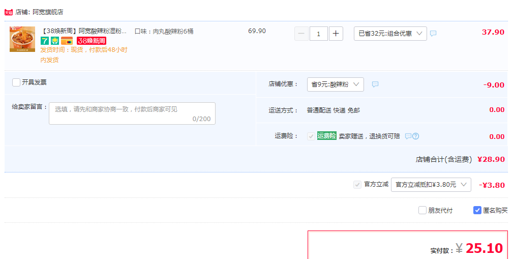The height and width of the screenshot is (259, 514).
Task: Click the final payment amount 25.10
Action: point(484,248)
